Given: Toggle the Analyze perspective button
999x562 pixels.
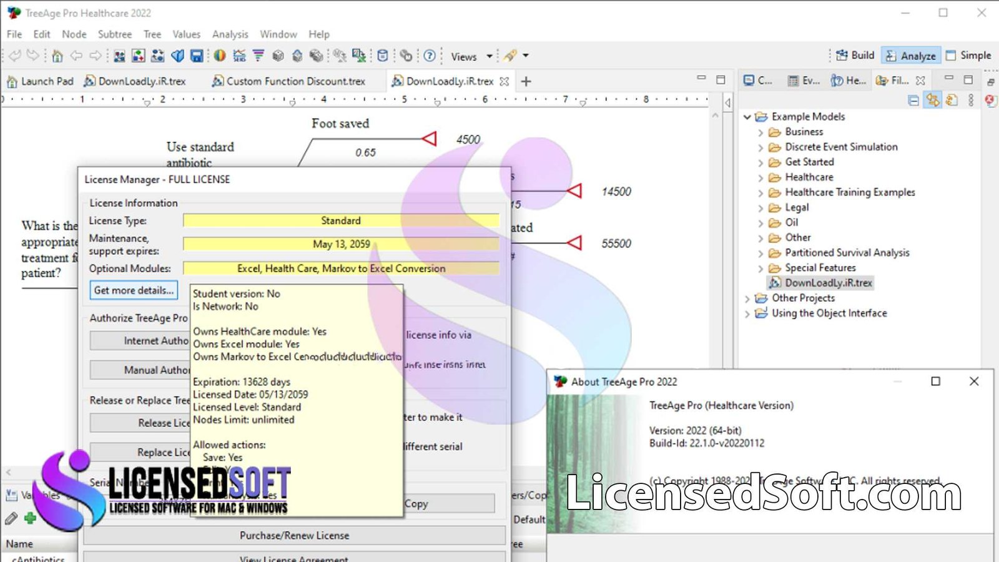Looking at the screenshot, I should [x=911, y=56].
